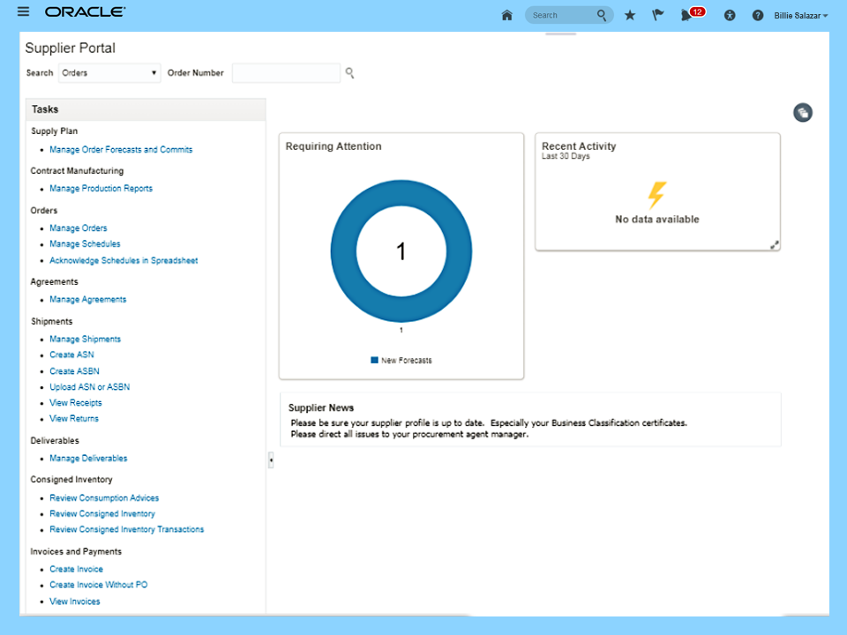Viewport: 847px width, 635px height.
Task: Open Manage Order Forecasts and Commits
Action: [121, 150]
